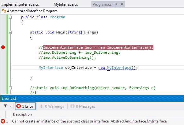Click the class icon in navigation bar
184x125 pixels.
(4, 11)
